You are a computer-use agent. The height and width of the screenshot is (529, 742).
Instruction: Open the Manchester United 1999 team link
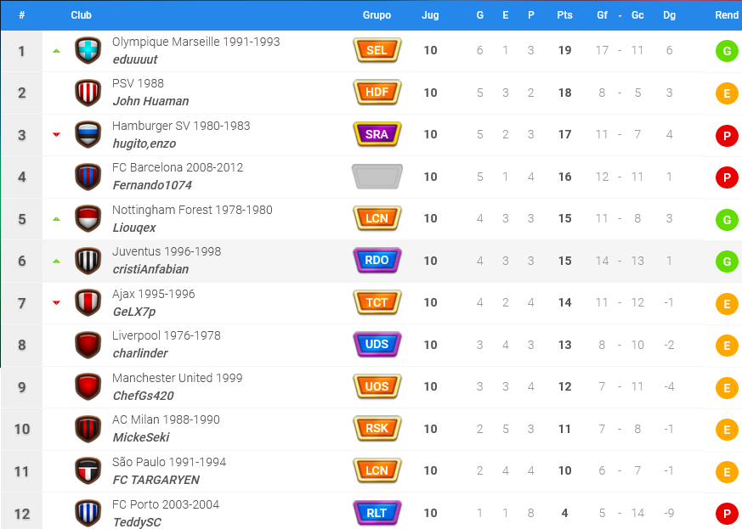pos(177,378)
